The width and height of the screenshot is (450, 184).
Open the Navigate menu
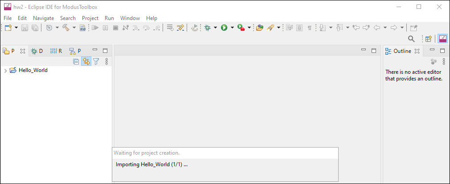click(x=43, y=18)
